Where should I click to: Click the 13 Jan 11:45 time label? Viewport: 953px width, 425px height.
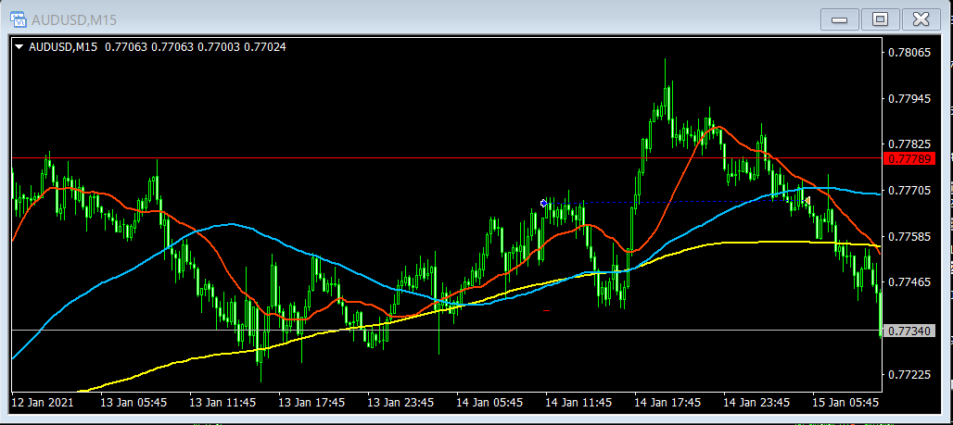tap(222, 403)
